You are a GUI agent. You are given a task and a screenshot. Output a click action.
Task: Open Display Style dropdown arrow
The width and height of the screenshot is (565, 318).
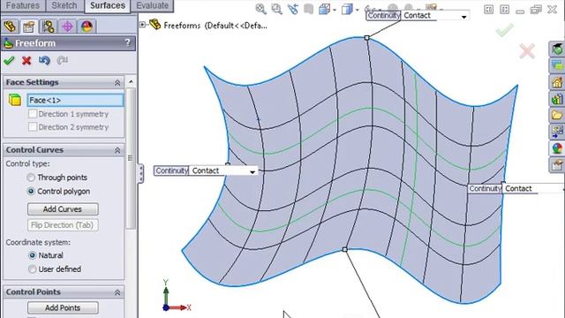357,10
